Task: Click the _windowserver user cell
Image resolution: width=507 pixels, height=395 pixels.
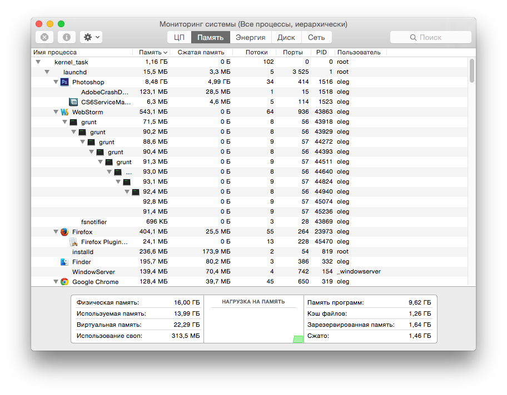Action: coord(359,272)
